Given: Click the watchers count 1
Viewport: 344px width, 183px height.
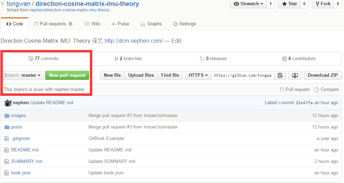Looking at the screenshot, I should click(271, 4).
